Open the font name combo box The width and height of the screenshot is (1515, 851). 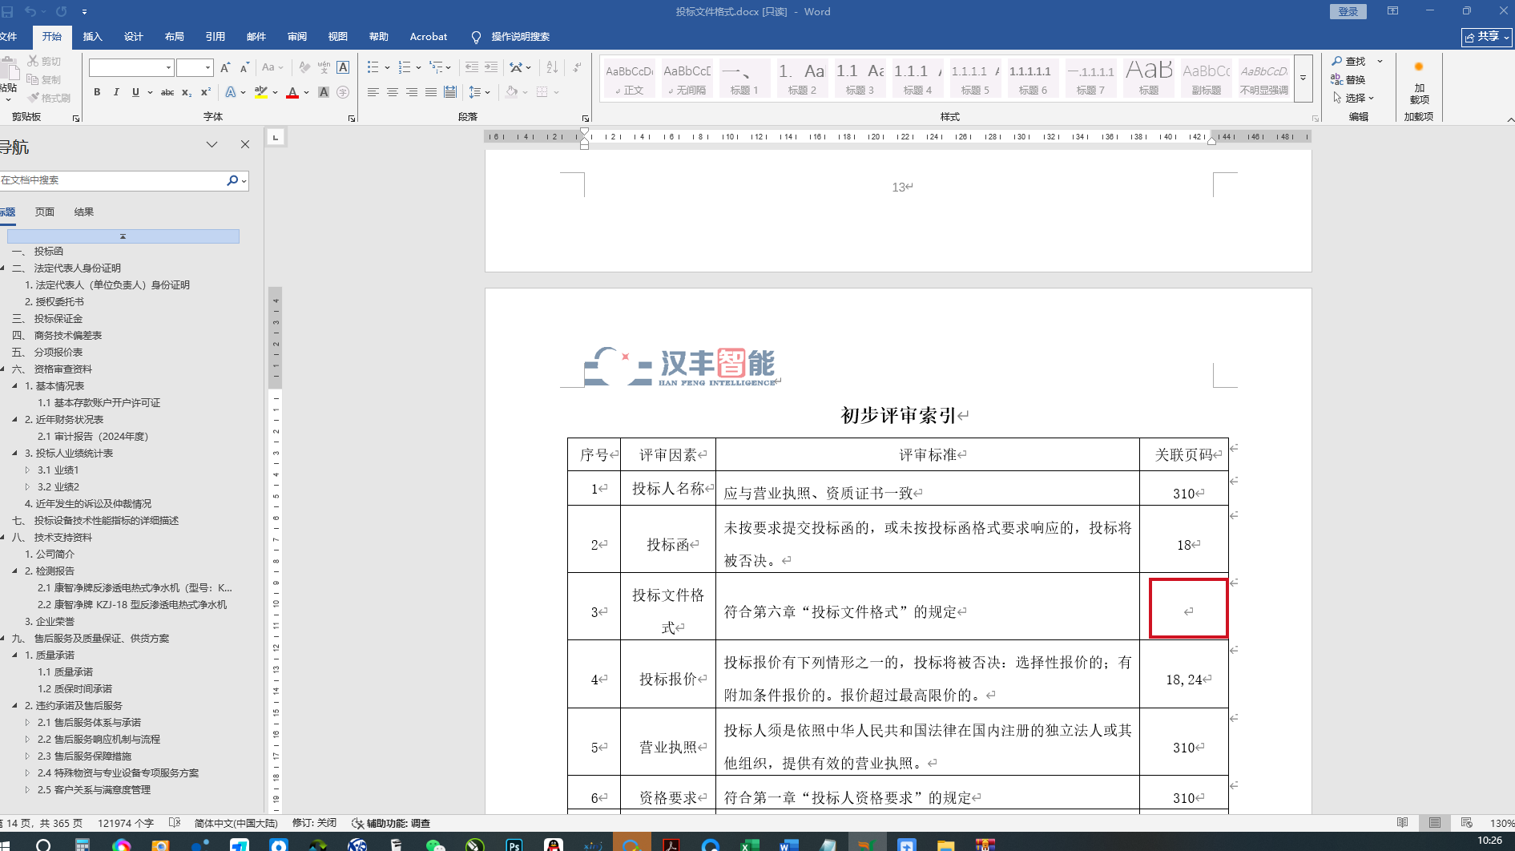131,68
